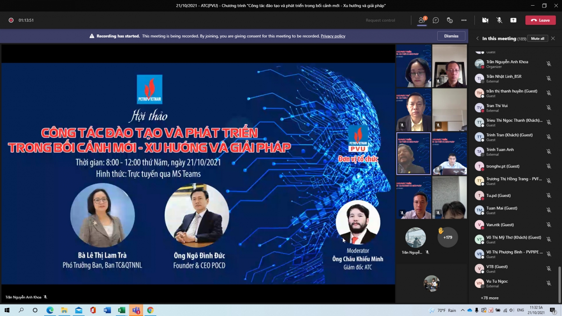Screen dimensions: 562x316
Task: Select participant Vu Tu Ngoc
Action: (x=513, y=283)
